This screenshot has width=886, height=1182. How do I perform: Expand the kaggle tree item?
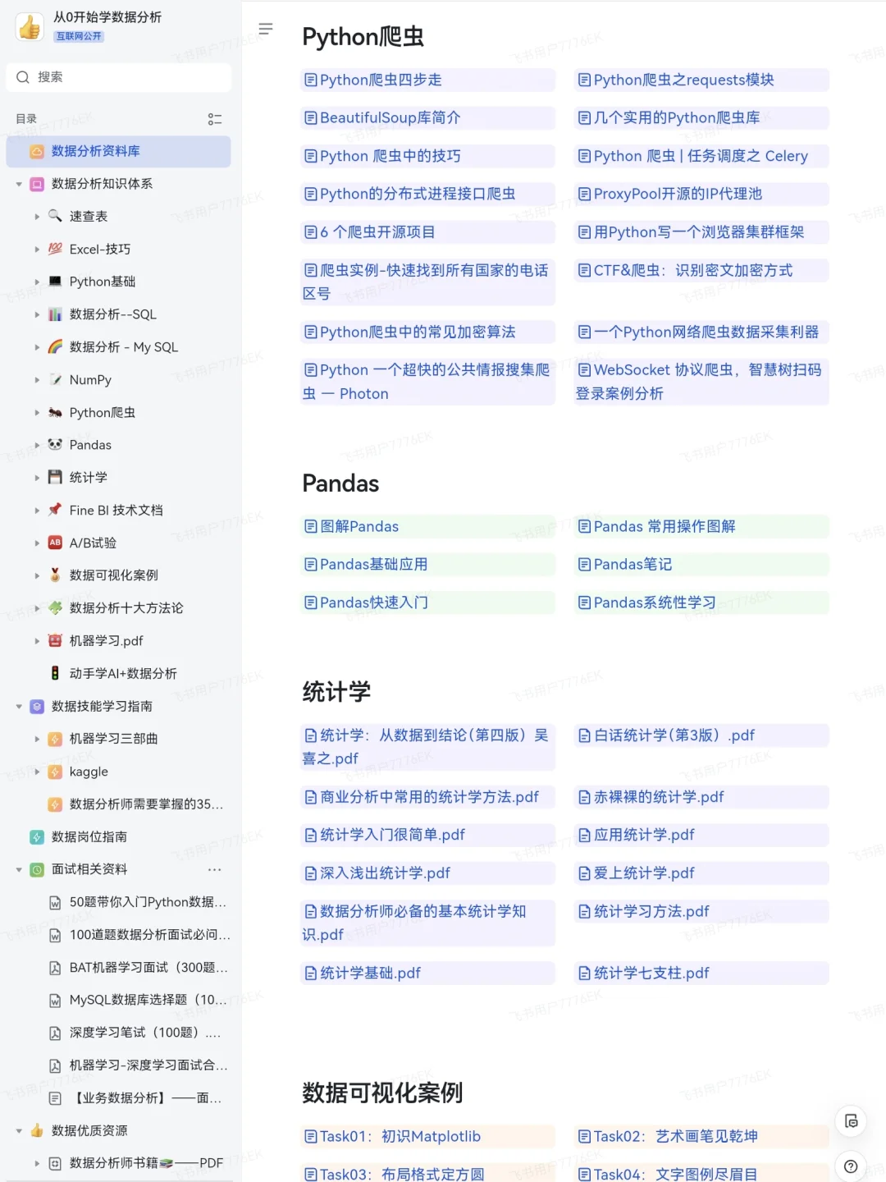click(37, 772)
